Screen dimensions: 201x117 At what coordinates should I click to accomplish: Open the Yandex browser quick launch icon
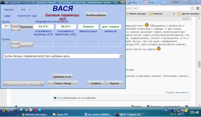point(31,110)
